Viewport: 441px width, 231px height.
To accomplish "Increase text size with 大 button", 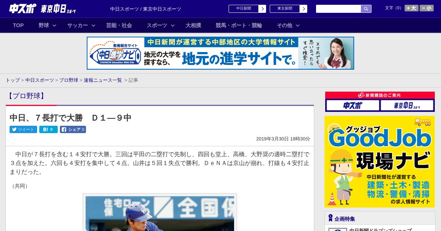I will tap(411, 8).
